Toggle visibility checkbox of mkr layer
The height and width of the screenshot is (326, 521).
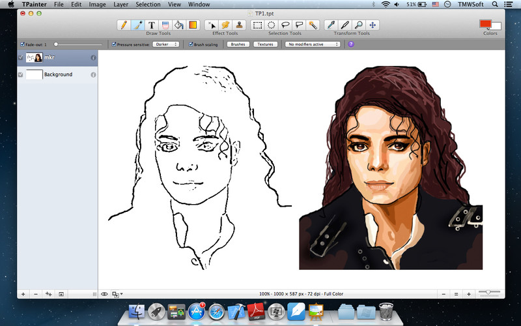tap(21, 57)
